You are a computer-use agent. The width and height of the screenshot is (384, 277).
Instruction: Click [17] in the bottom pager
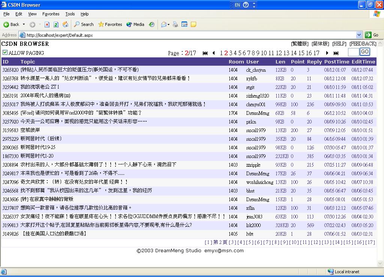point(370,242)
